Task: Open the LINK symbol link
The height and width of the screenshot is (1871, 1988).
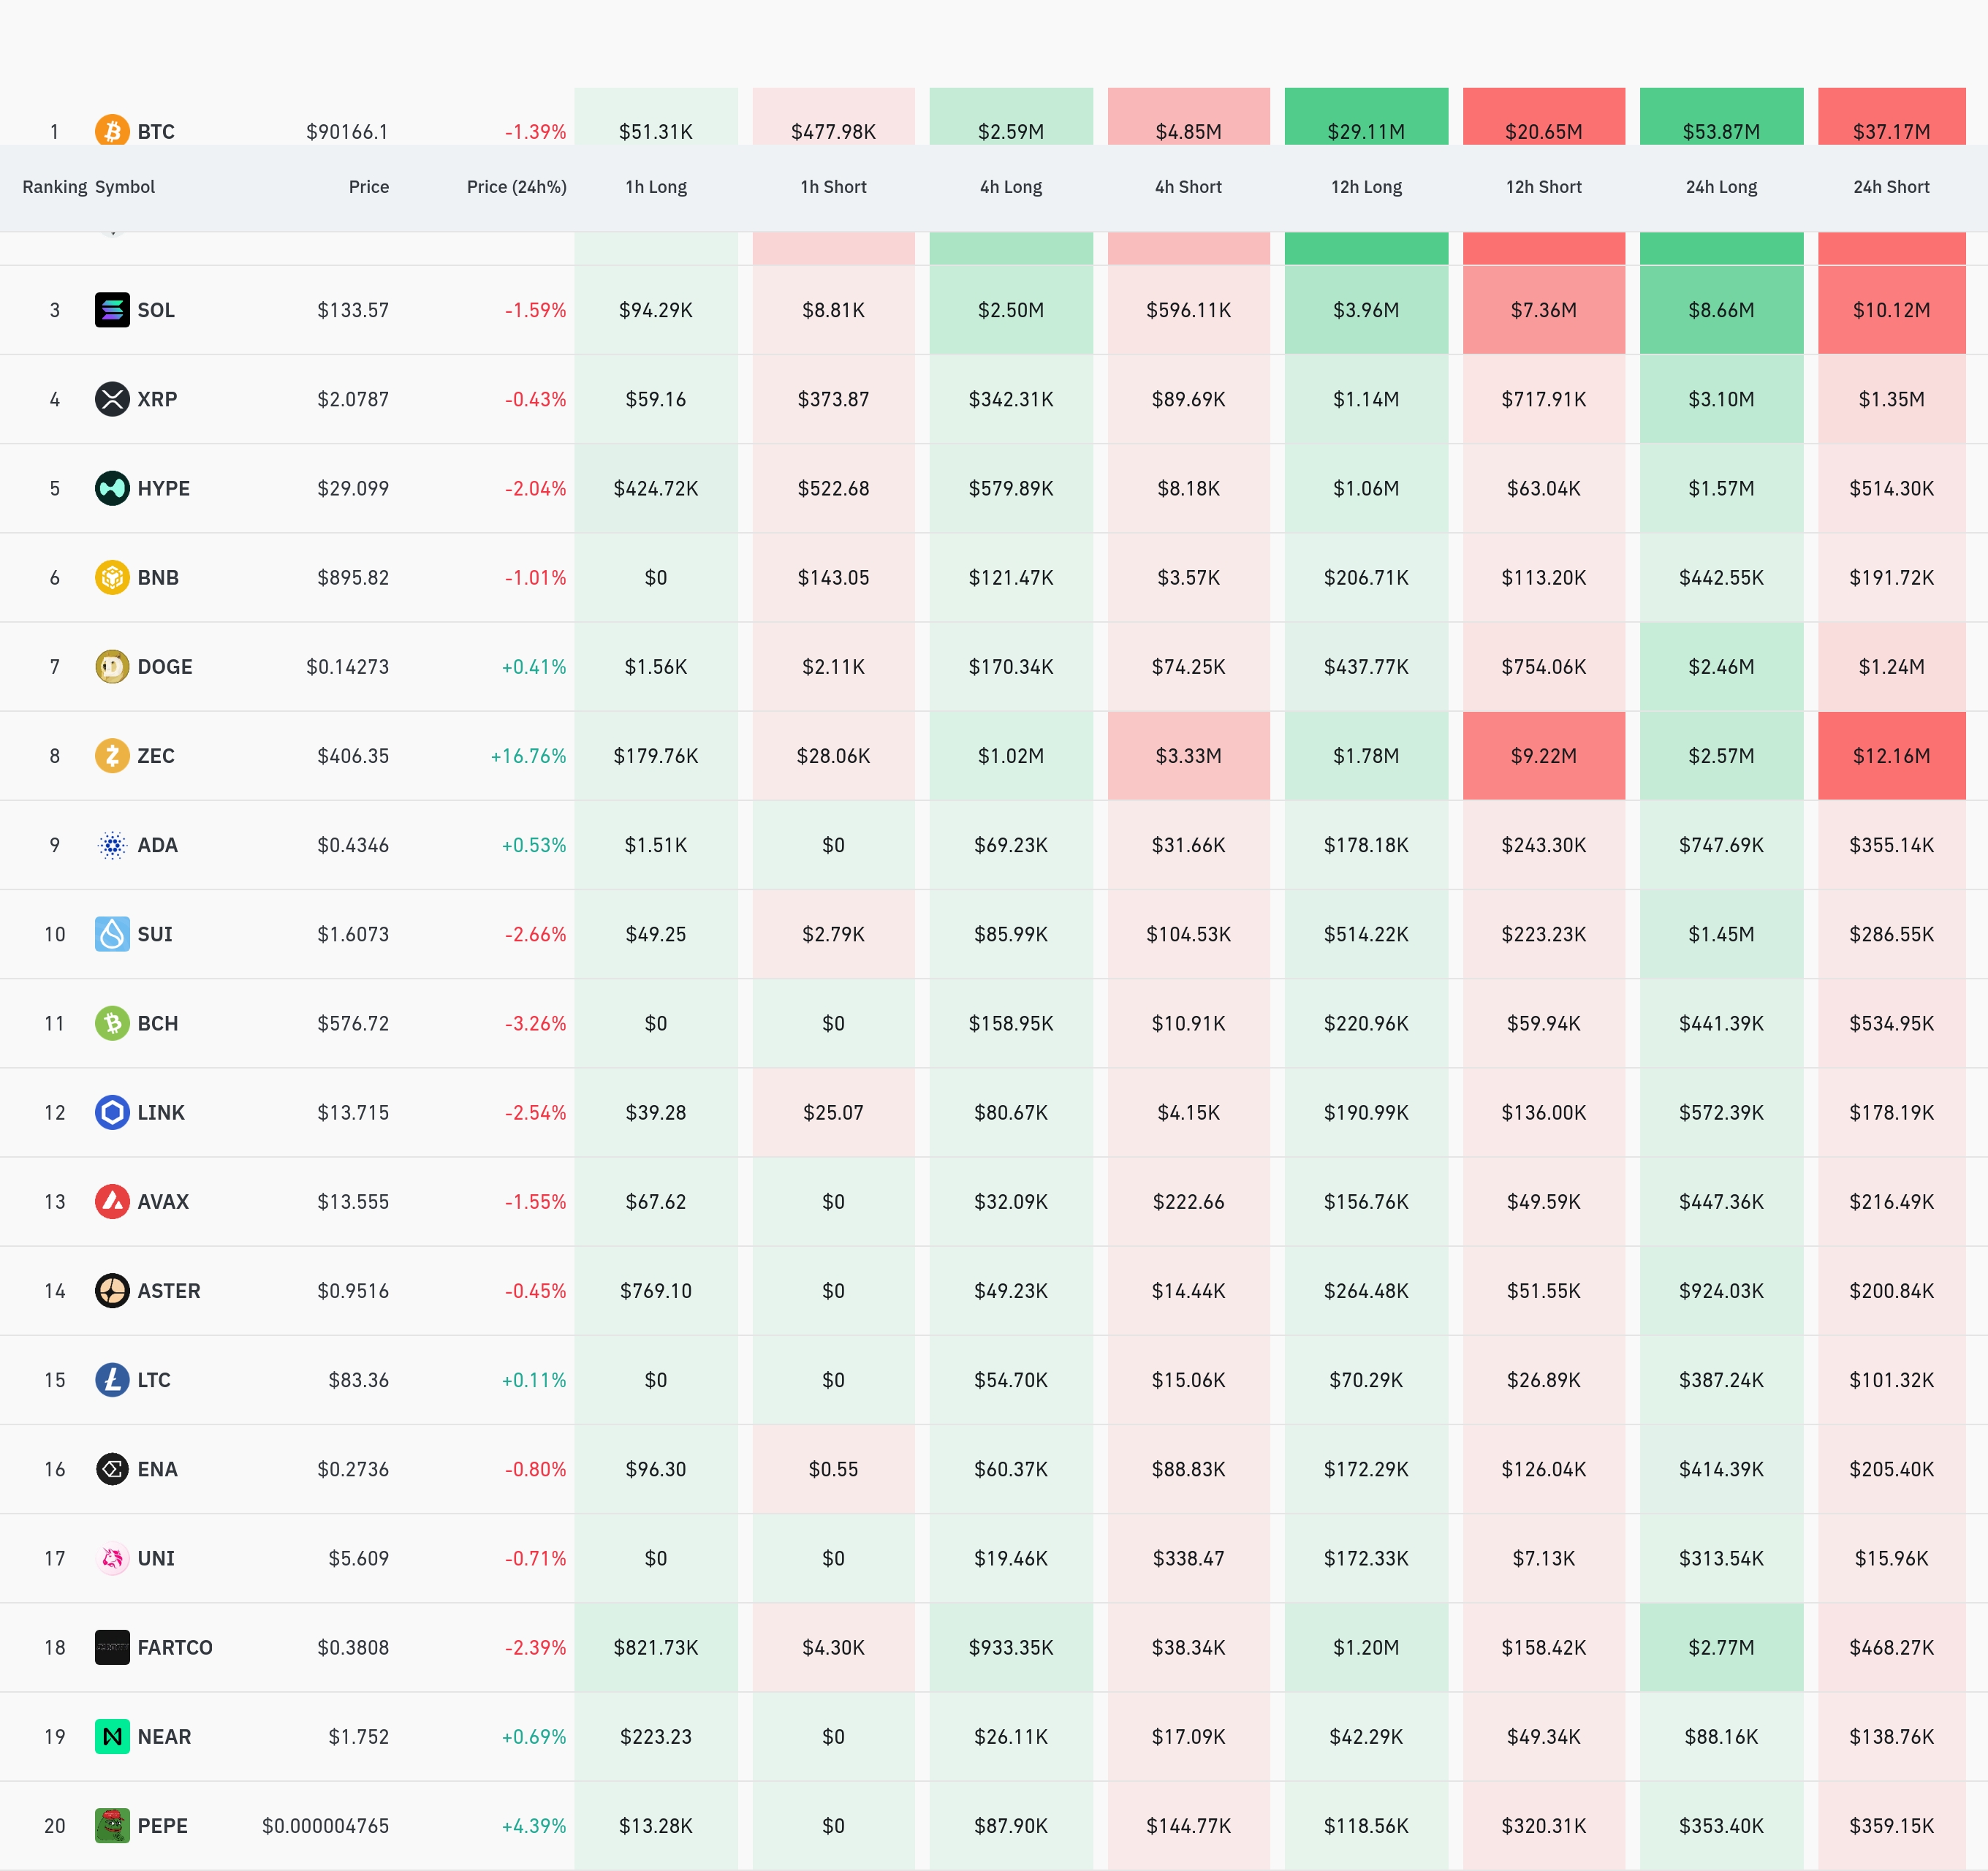Action: click(x=160, y=1112)
